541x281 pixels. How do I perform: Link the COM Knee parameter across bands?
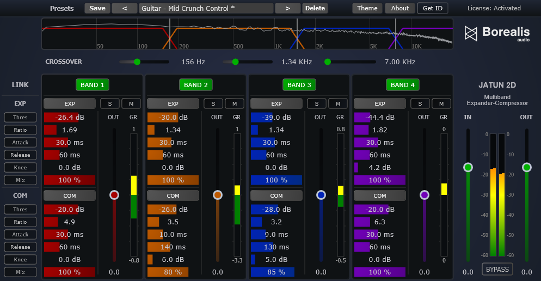click(x=20, y=260)
